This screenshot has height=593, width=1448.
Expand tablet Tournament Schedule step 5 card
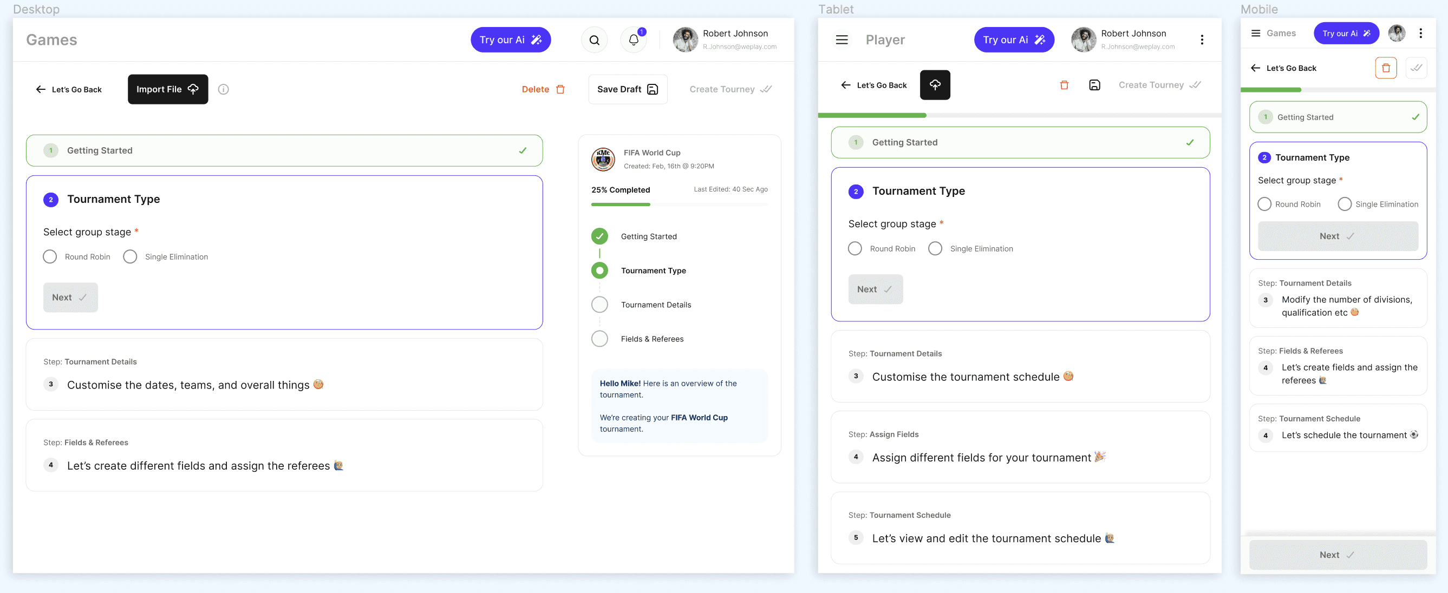[1020, 528]
